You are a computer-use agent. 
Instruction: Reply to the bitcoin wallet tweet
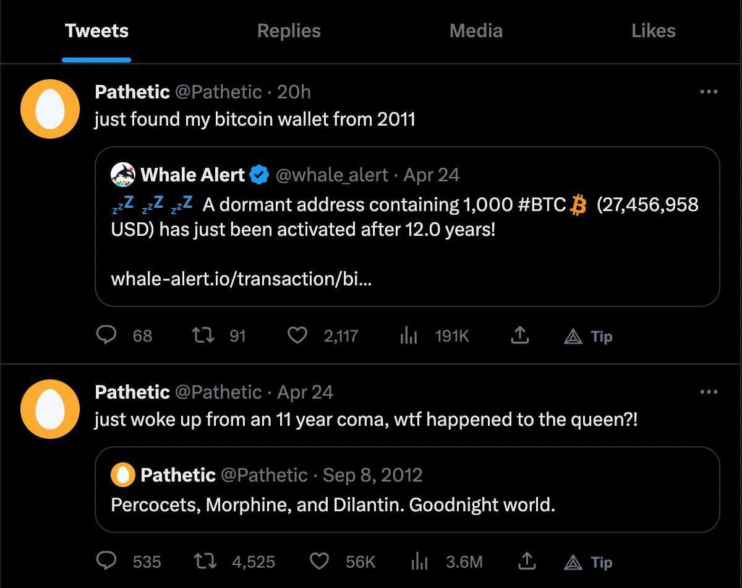pyautogui.click(x=108, y=335)
